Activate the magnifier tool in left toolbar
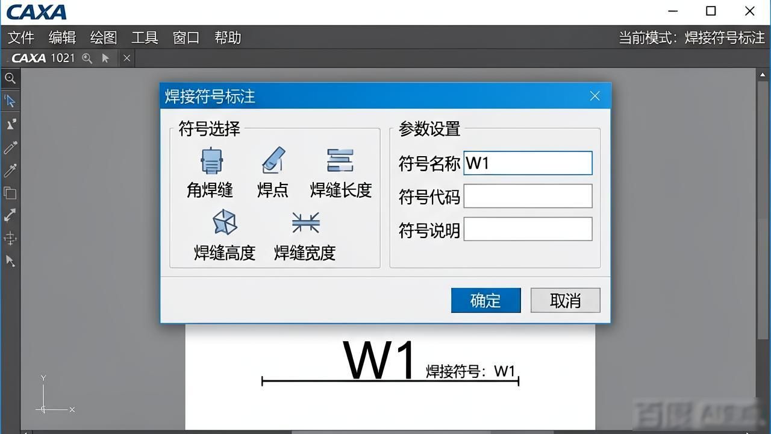Image resolution: width=771 pixels, height=434 pixels. point(10,78)
